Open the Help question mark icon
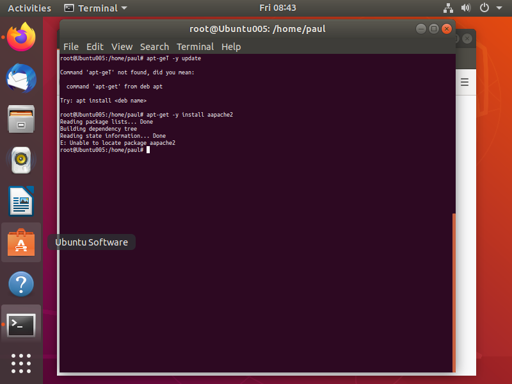Screen dimensions: 512x384 click(21, 284)
